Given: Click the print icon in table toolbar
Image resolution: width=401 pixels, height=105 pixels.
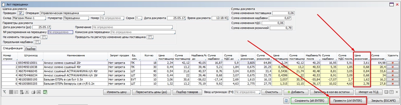Looking at the screenshot, I should point(33,92).
